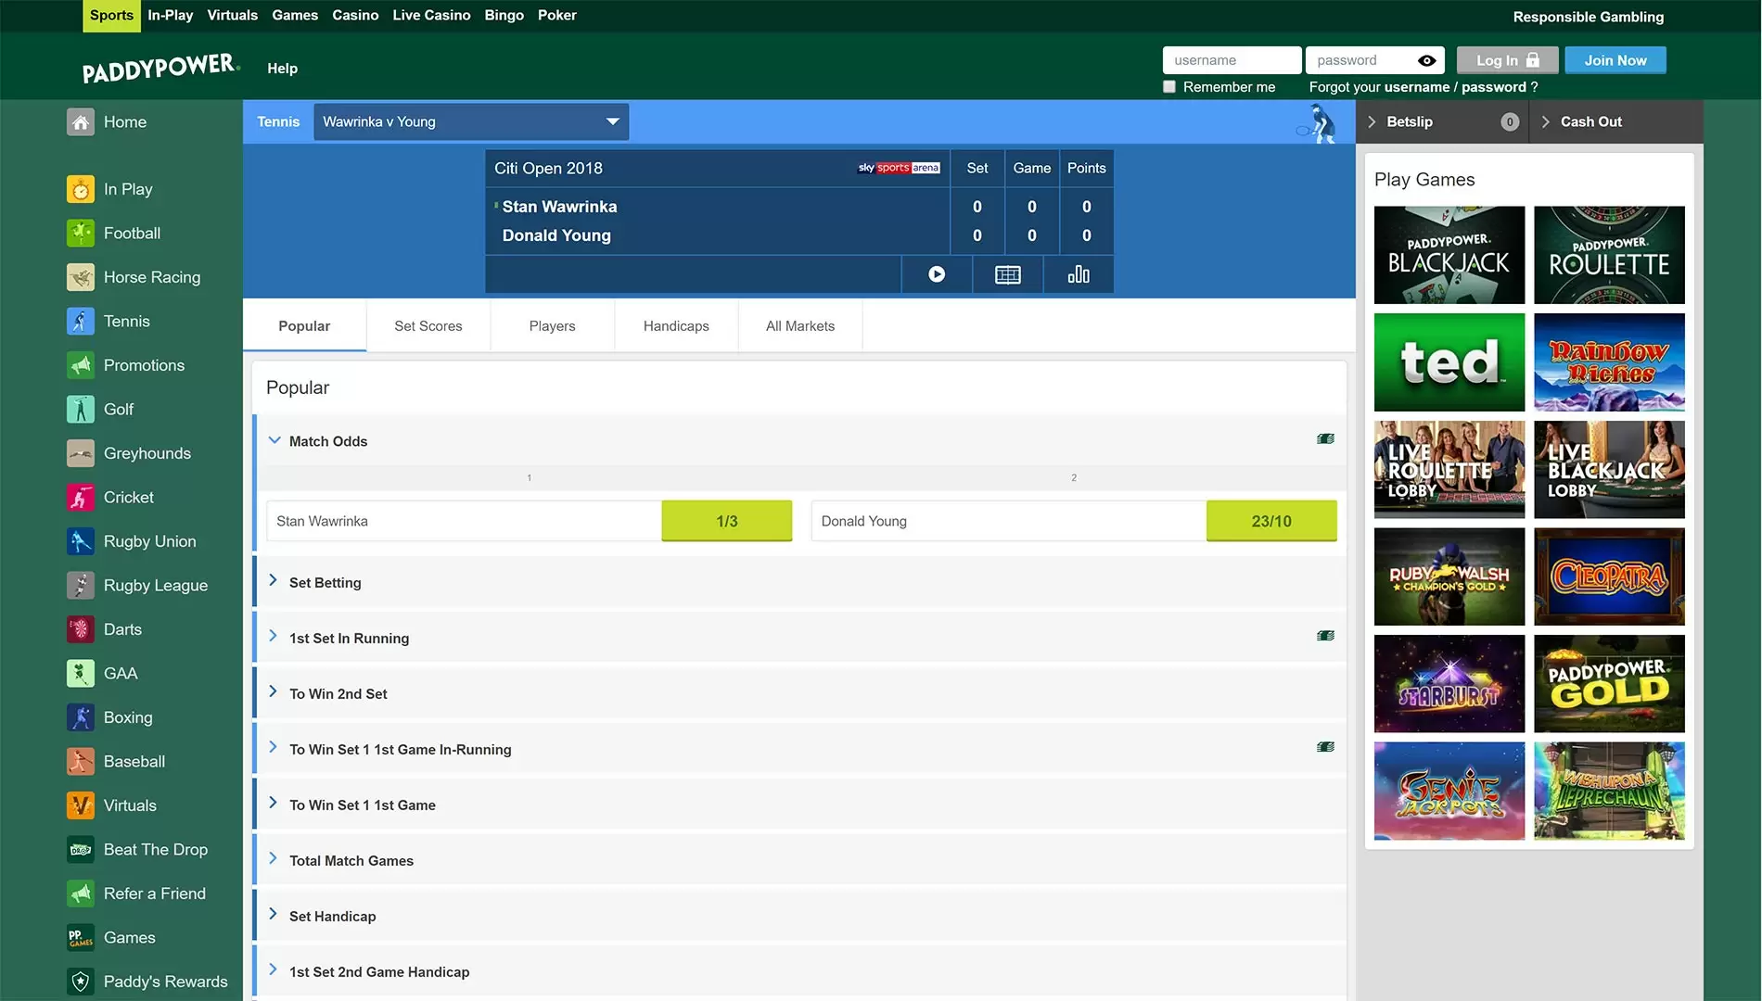This screenshot has height=1001, width=1762.
Task: Open the Greyhounds icon
Action: pyautogui.click(x=81, y=453)
